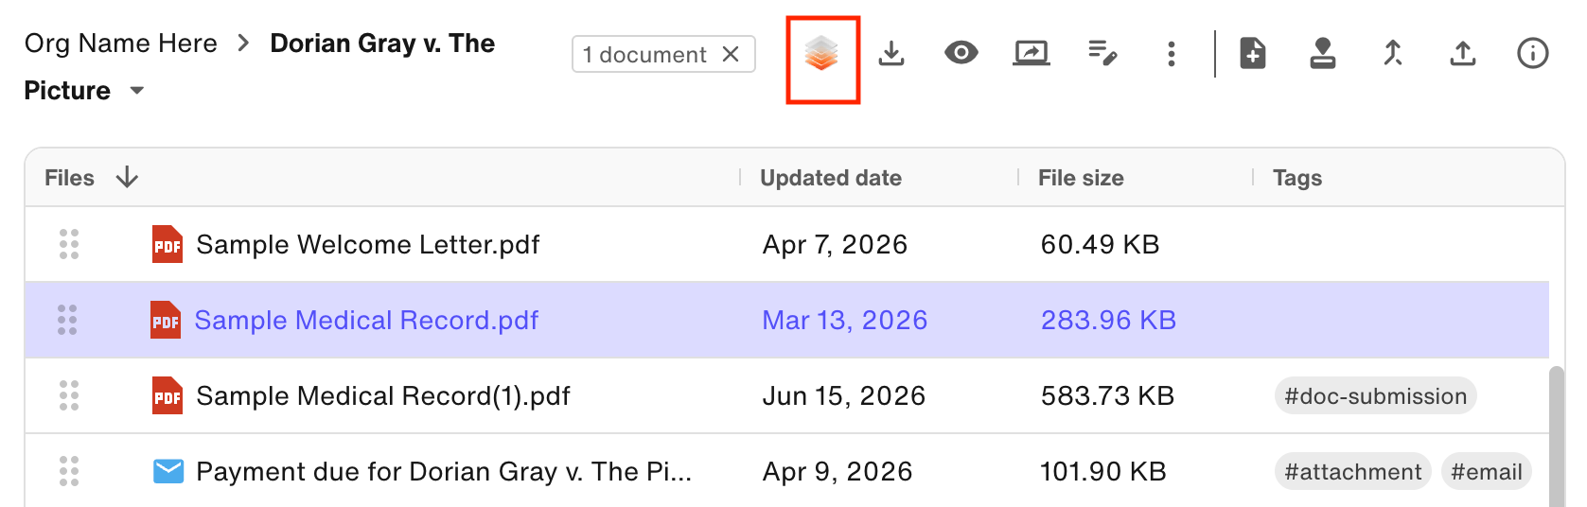Click the #email tag
Viewport: 1587px width, 507px height.
click(x=1487, y=472)
